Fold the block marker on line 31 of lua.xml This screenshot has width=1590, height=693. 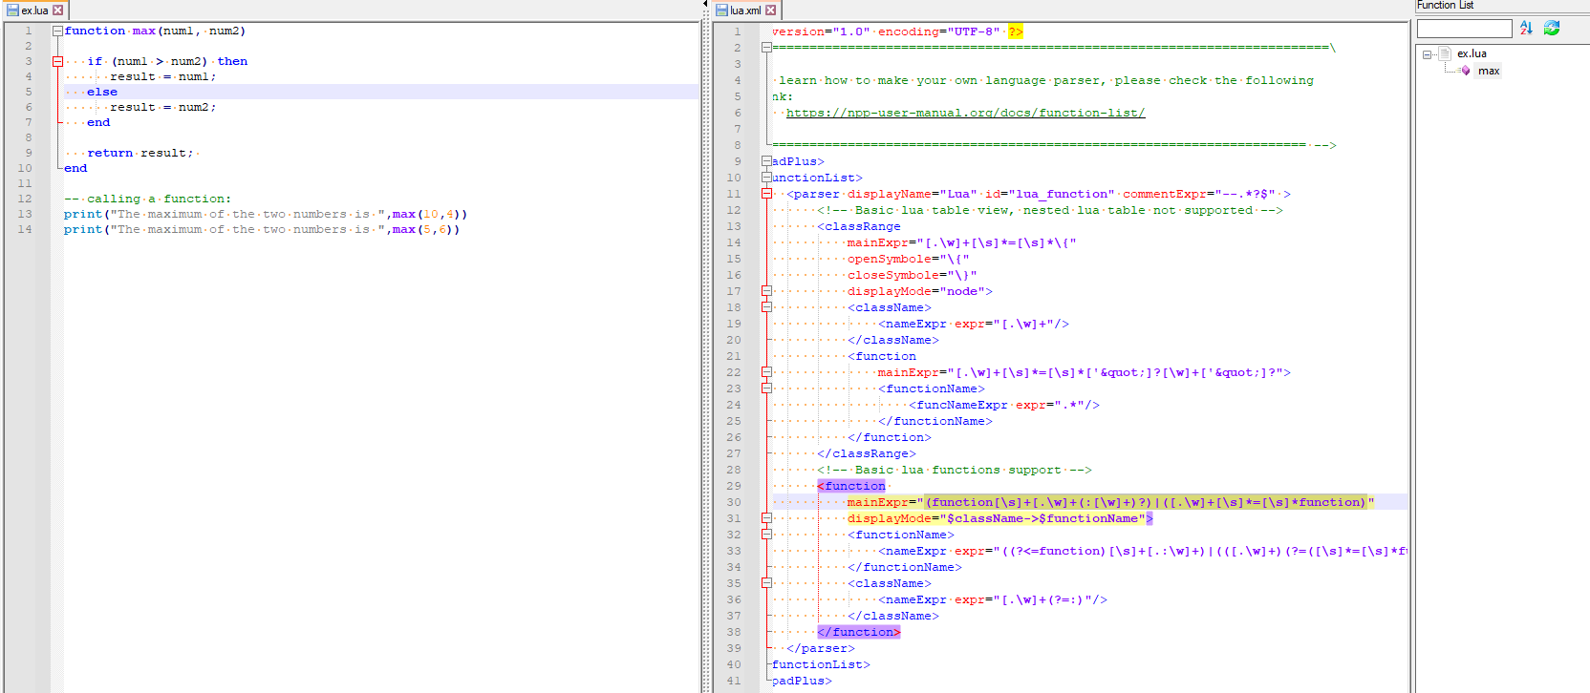click(x=766, y=518)
